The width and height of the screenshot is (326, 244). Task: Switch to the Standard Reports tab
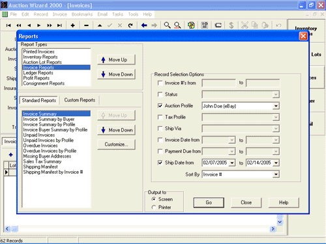click(x=39, y=100)
